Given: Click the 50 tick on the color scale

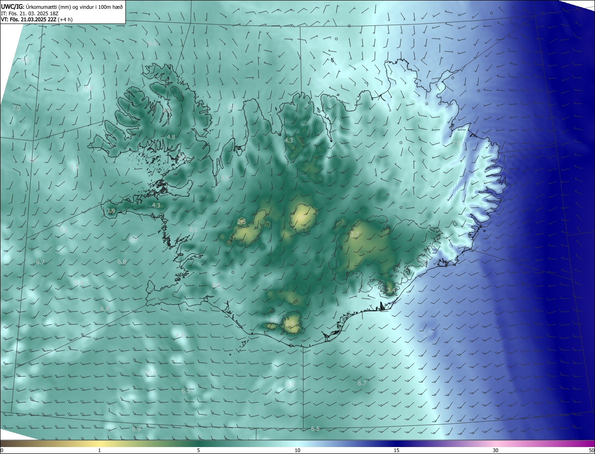Looking at the screenshot, I should (x=591, y=450).
